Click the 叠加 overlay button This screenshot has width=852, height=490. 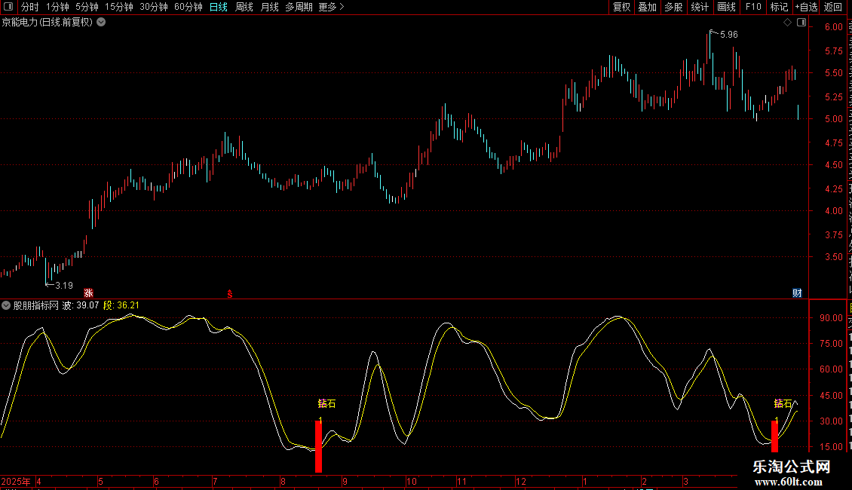click(647, 7)
